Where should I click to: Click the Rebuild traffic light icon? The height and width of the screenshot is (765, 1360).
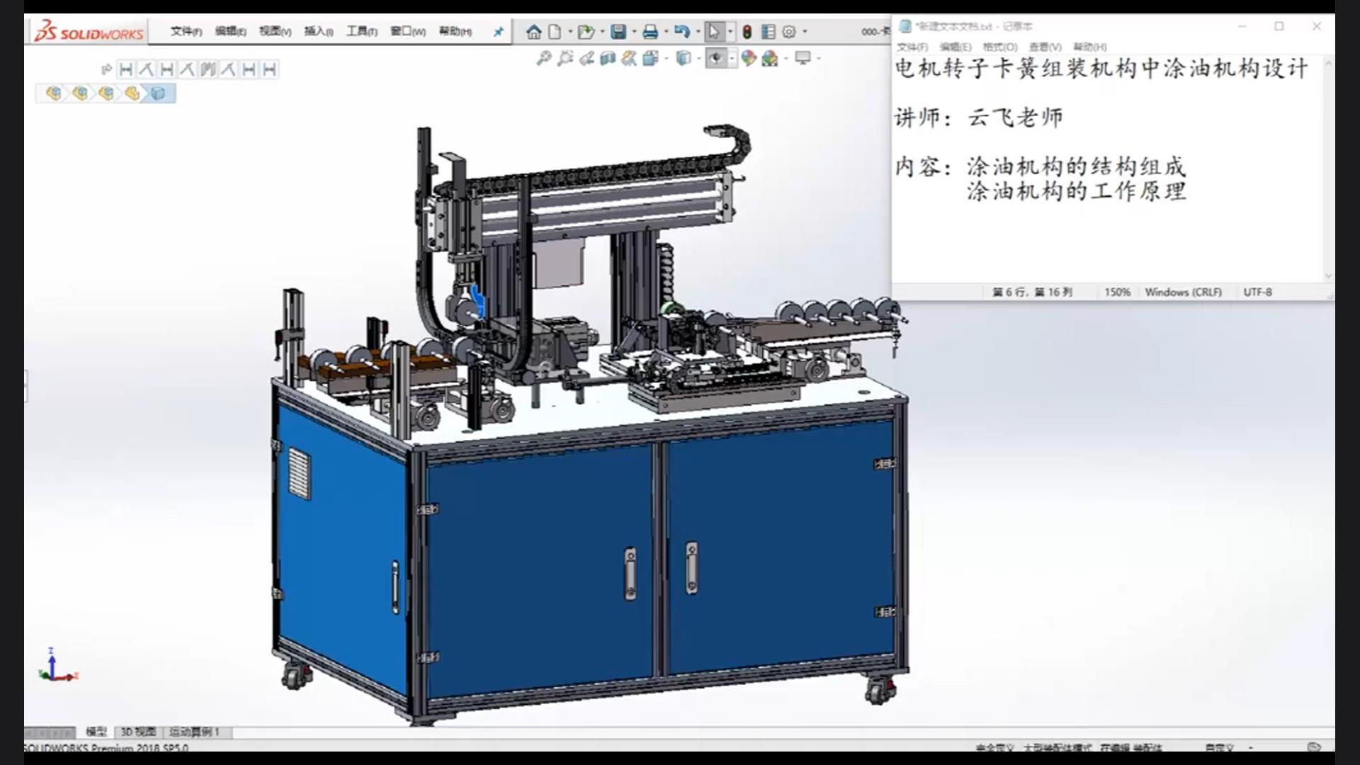pyautogui.click(x=747, y=32)
